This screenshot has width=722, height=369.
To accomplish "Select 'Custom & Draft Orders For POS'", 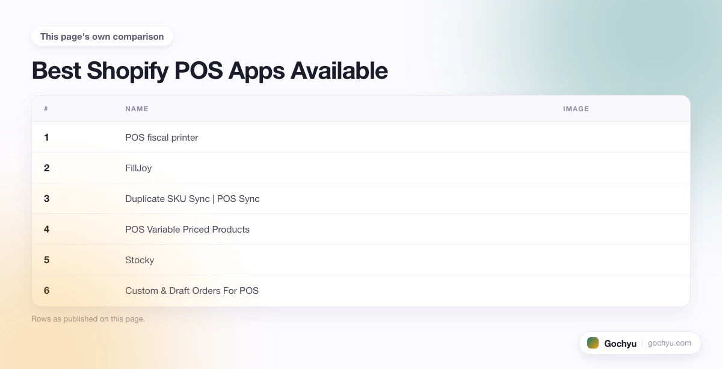I will pos(192,291).
